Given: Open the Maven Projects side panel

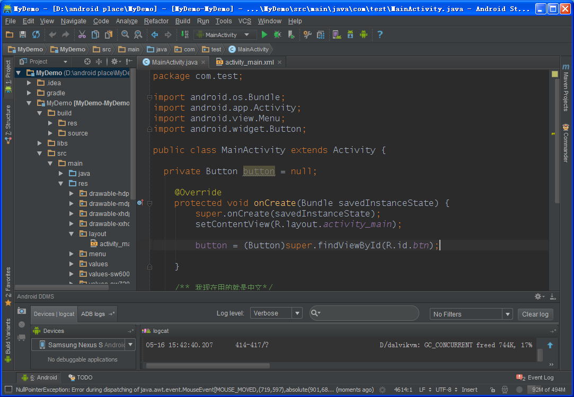Looking at the screenshot, I should click(566, 87).
